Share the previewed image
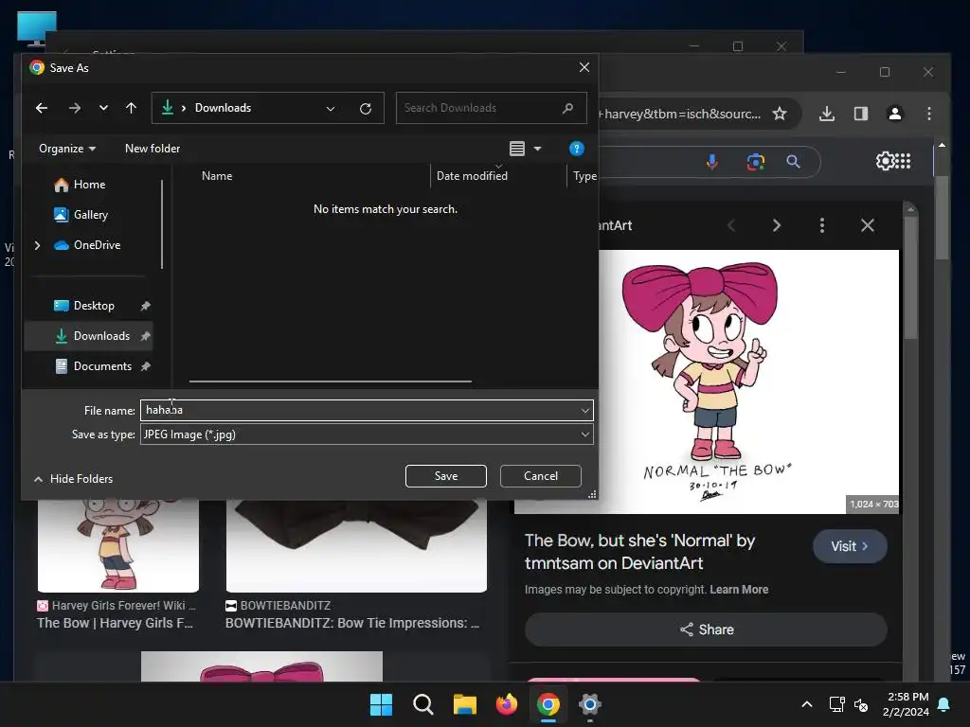 pos(706,629)
